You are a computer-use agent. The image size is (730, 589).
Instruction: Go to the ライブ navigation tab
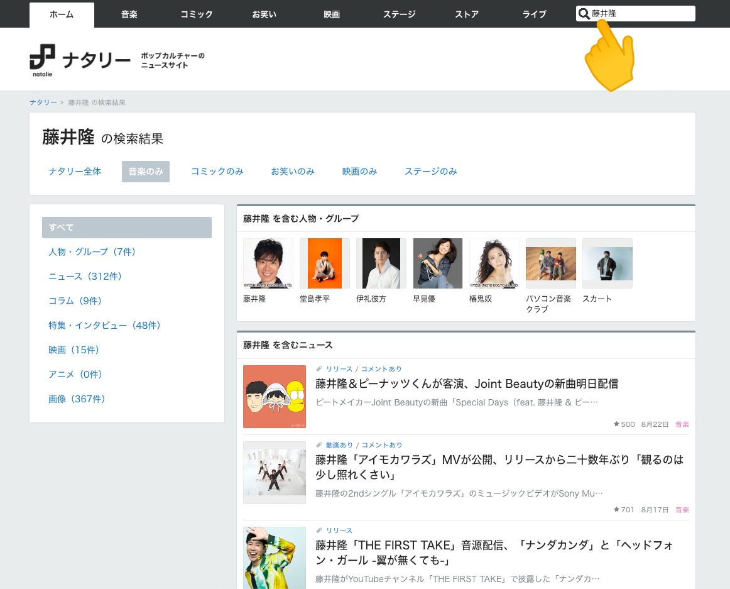click(x=535, y=14)
